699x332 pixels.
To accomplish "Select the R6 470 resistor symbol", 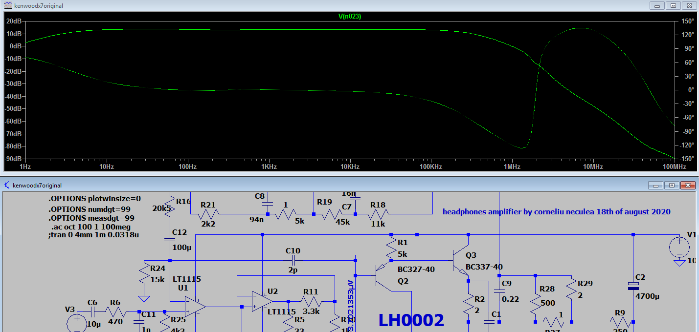I will tap(116, 311).
